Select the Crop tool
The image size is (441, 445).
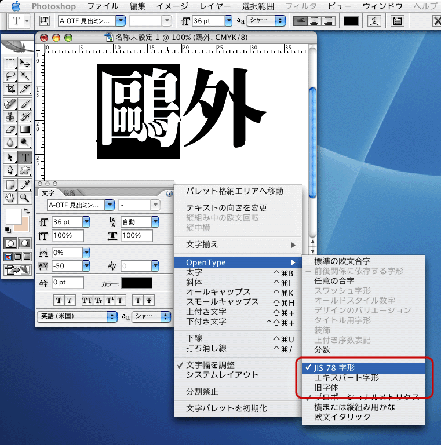[x=10, y=89]
